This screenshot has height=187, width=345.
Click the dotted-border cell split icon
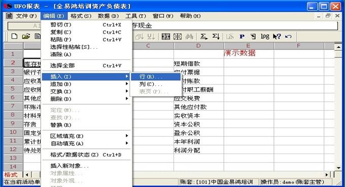(x=178, y=37)
